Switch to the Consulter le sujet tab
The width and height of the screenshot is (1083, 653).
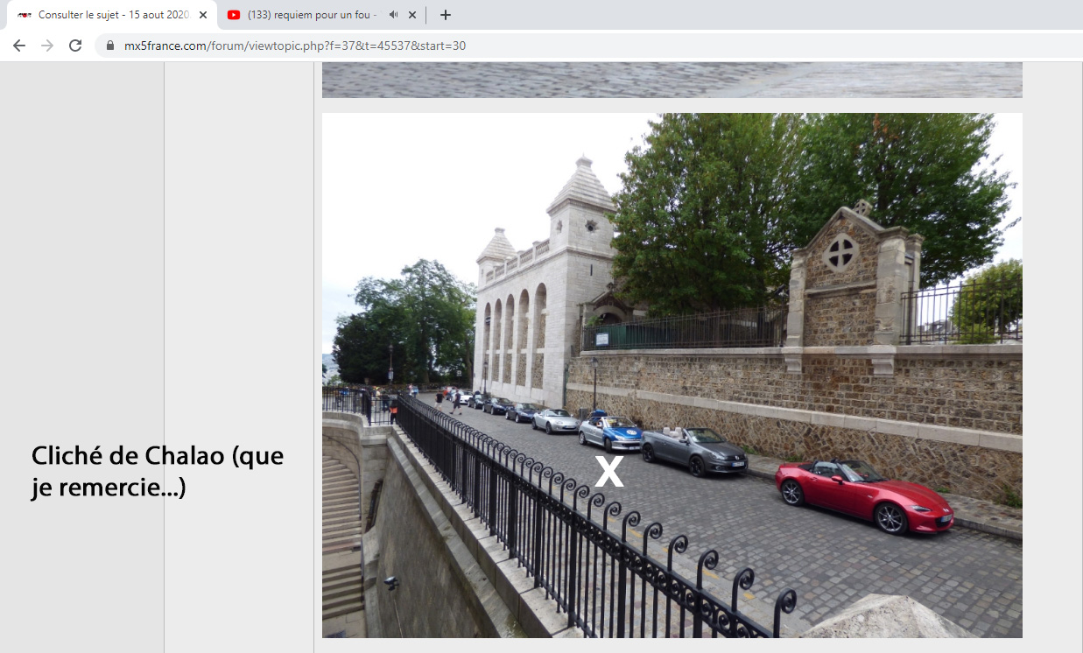point(111,15)
